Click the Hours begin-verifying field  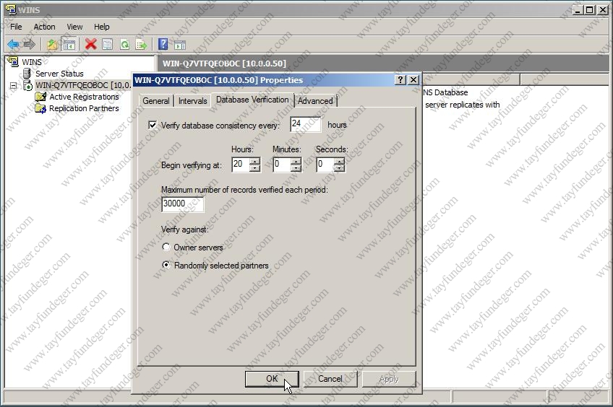241,165
